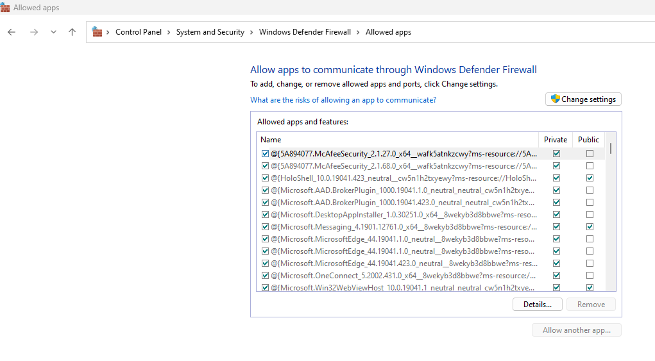Go back with the left arrow
This screenshot has width=655, height=361.
click(x=12, y=32)
